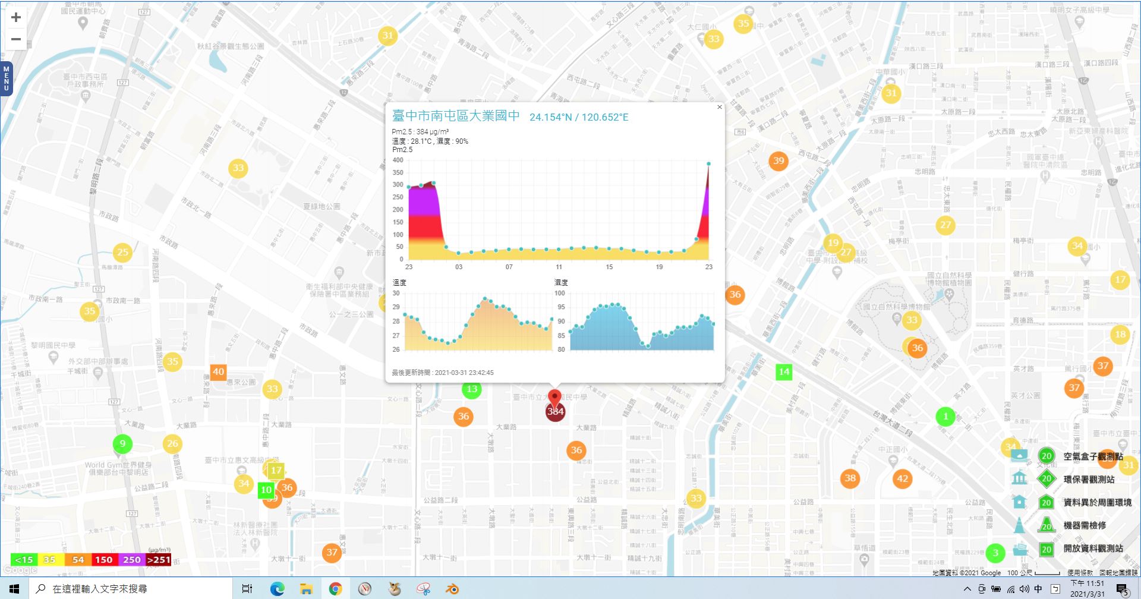Open File Explorer from taskbar
The image size is (1141, 599).
pos(306,588)
